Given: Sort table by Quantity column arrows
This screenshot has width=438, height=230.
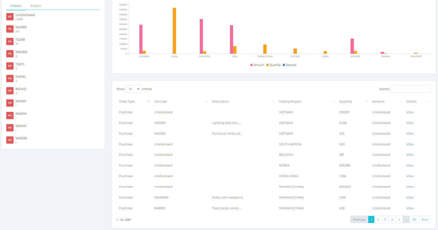Looking at the screenshot, I should pyautogui.click(x=367, y=101).
